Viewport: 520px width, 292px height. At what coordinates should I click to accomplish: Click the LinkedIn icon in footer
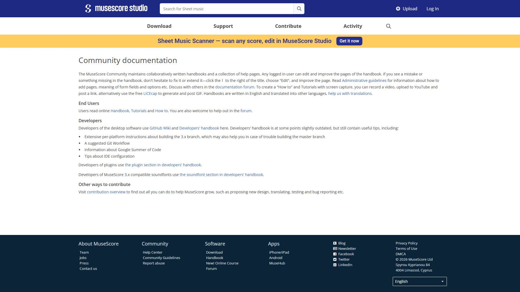[x=335, y=265]
